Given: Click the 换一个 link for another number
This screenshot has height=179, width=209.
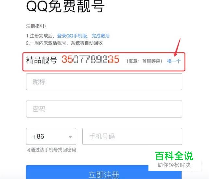Looking at the screenshot, I should coord(174,61).
